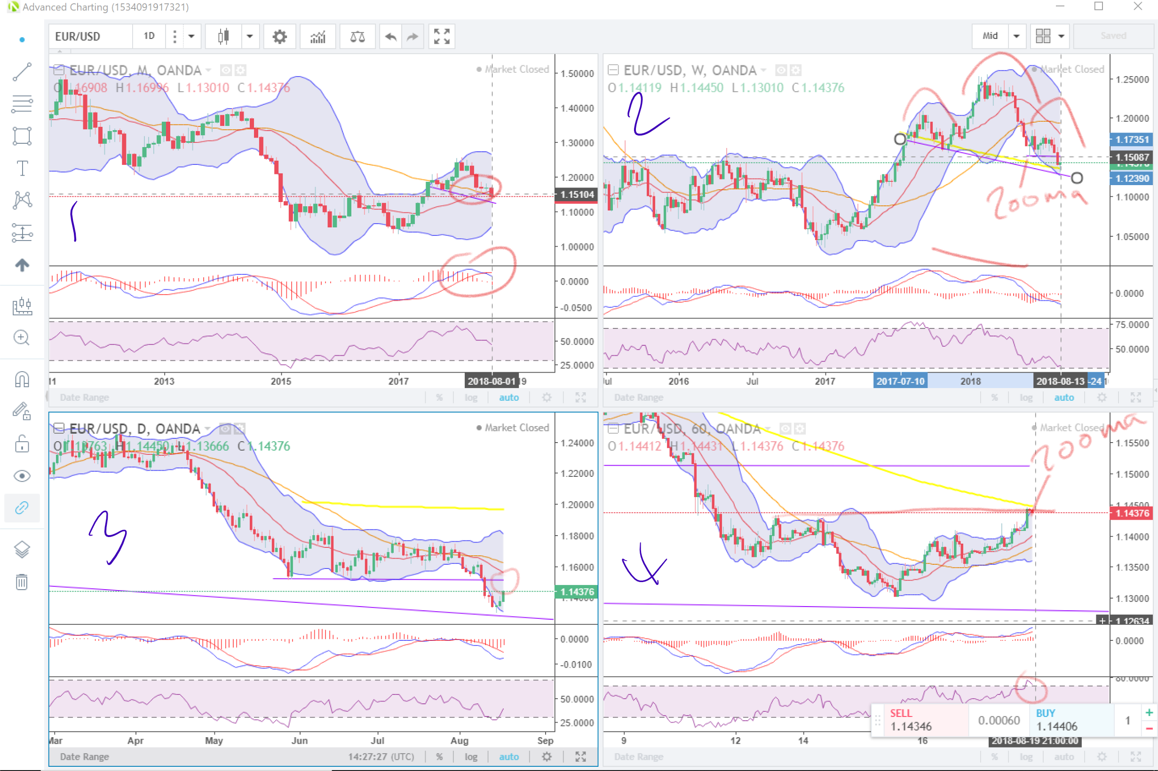Select the 1D timeframe tab
Screen dimensions: 1158x771
tap(149, 36)
